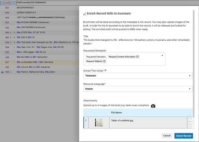Image resolution: width=199 pixels, height=142 pixels.
Task: Click the record title text in dialog
Action: pos(136,42)
